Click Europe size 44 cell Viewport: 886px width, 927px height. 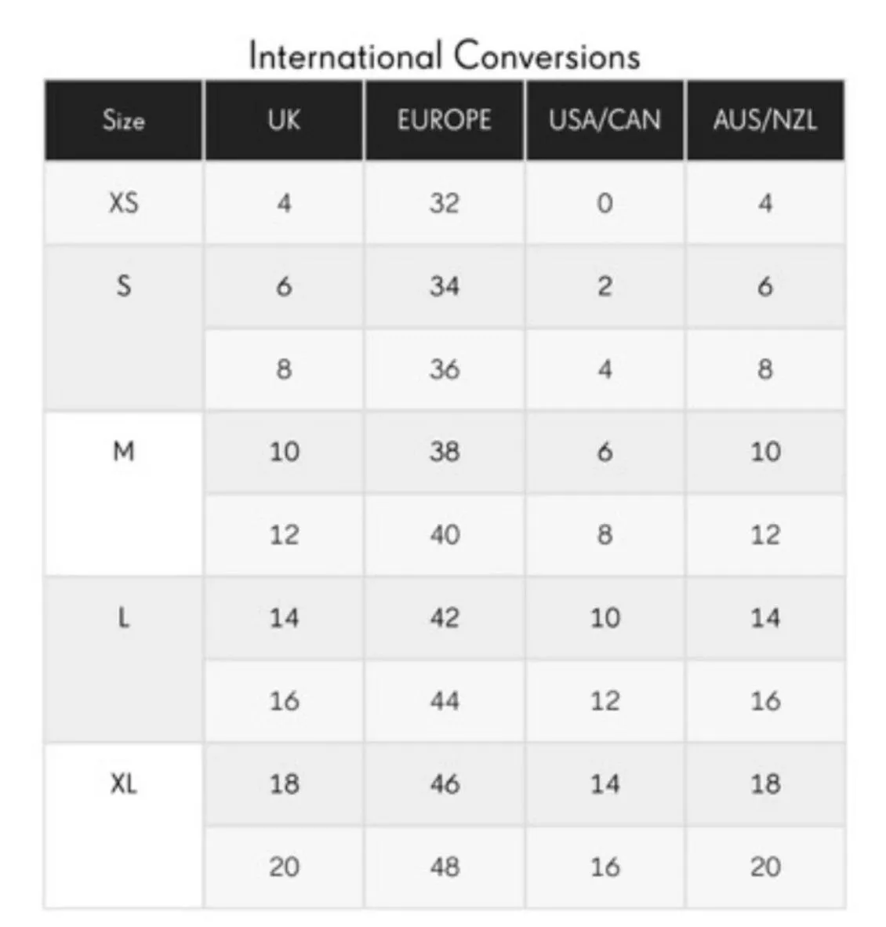pos(444,700)
